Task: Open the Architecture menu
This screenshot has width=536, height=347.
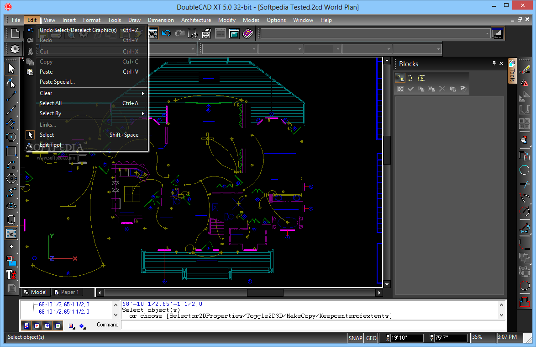Action: (196, 20)
